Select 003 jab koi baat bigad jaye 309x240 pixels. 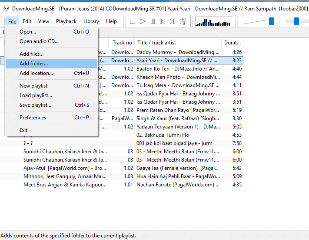[x=122, y=143]
